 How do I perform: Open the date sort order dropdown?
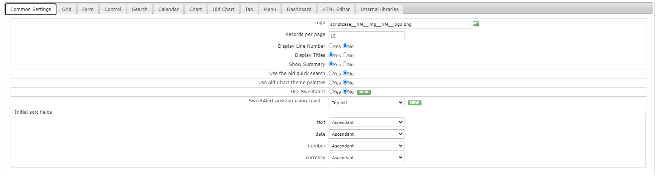tap(366, 134)
